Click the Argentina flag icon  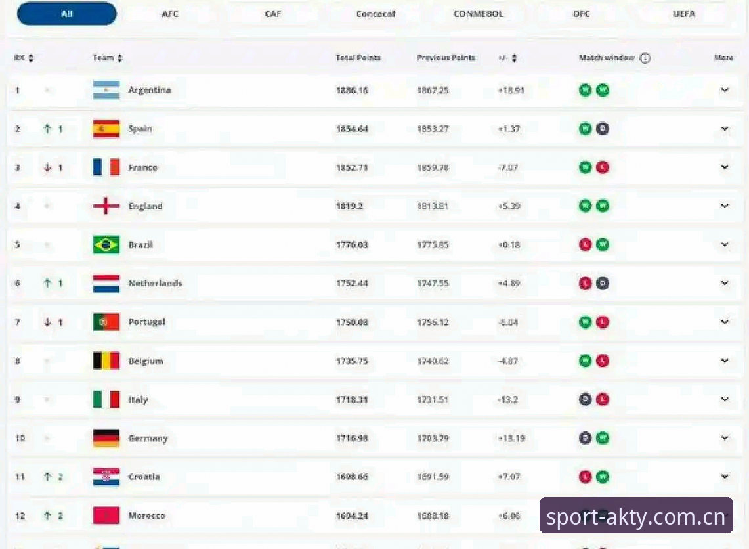(x=106, y=90)
